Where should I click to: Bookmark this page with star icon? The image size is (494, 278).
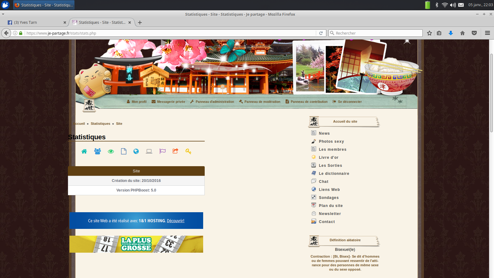point(429,33)
